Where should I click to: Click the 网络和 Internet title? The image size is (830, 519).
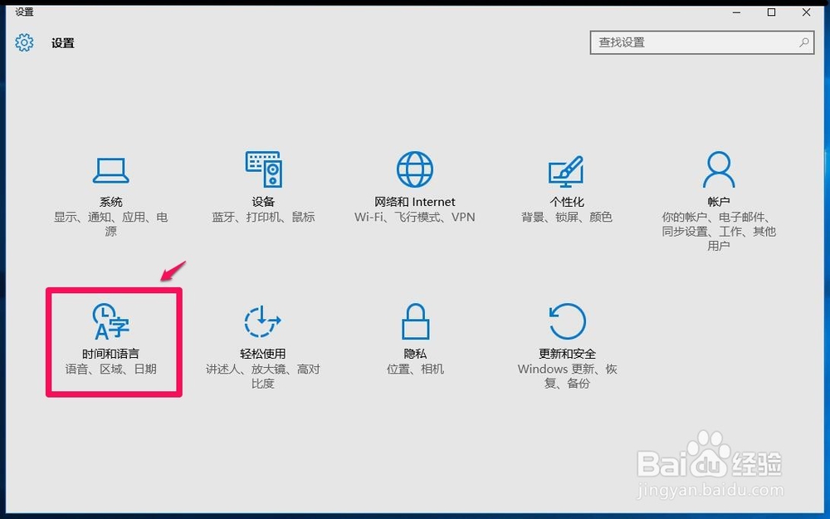tap(414, 202)
